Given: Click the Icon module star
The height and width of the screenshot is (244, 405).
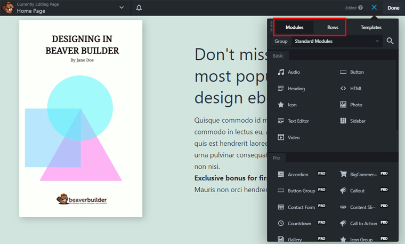Looking at the screenshot, I should (x=281, y=105).
